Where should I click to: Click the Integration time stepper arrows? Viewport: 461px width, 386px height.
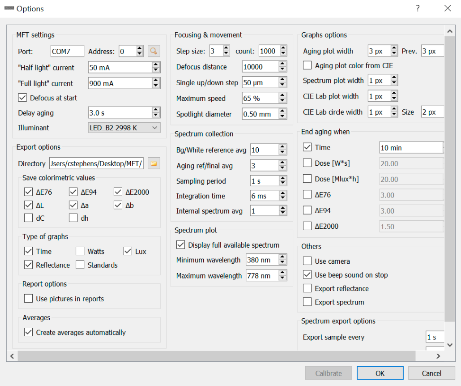pyautogui.click(x=283, y=196)
